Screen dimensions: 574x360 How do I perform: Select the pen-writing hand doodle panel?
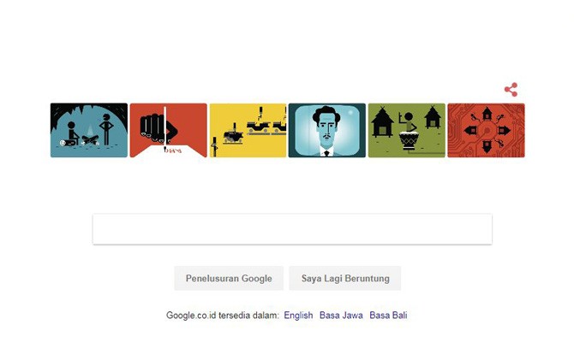(169, 131)
